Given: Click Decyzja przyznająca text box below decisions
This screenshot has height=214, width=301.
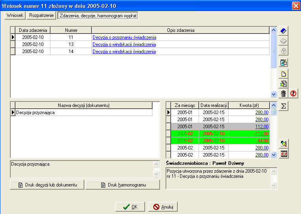Looking at the screenshot, I should tap(82, 169).
